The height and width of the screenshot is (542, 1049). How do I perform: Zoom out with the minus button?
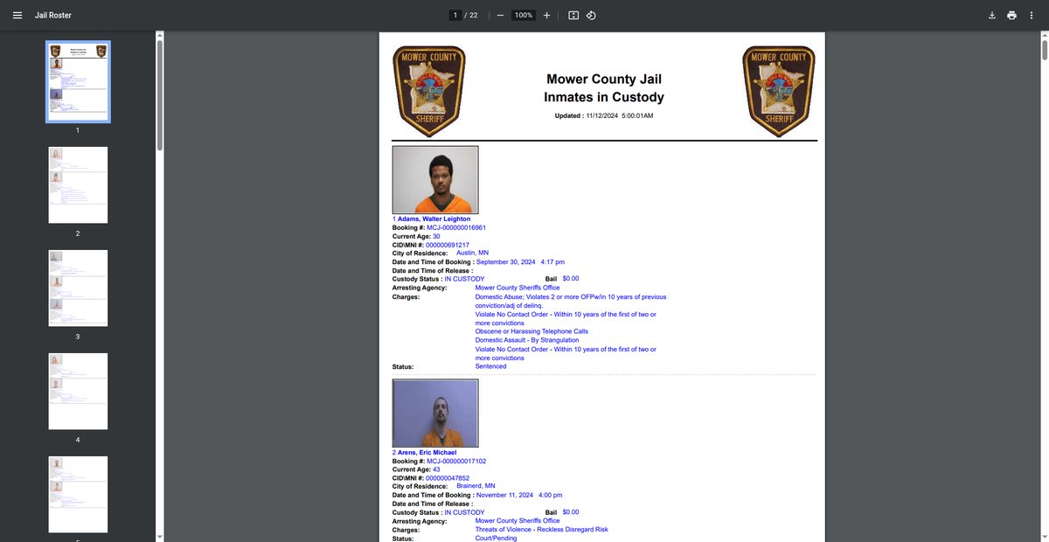point(500,16)
